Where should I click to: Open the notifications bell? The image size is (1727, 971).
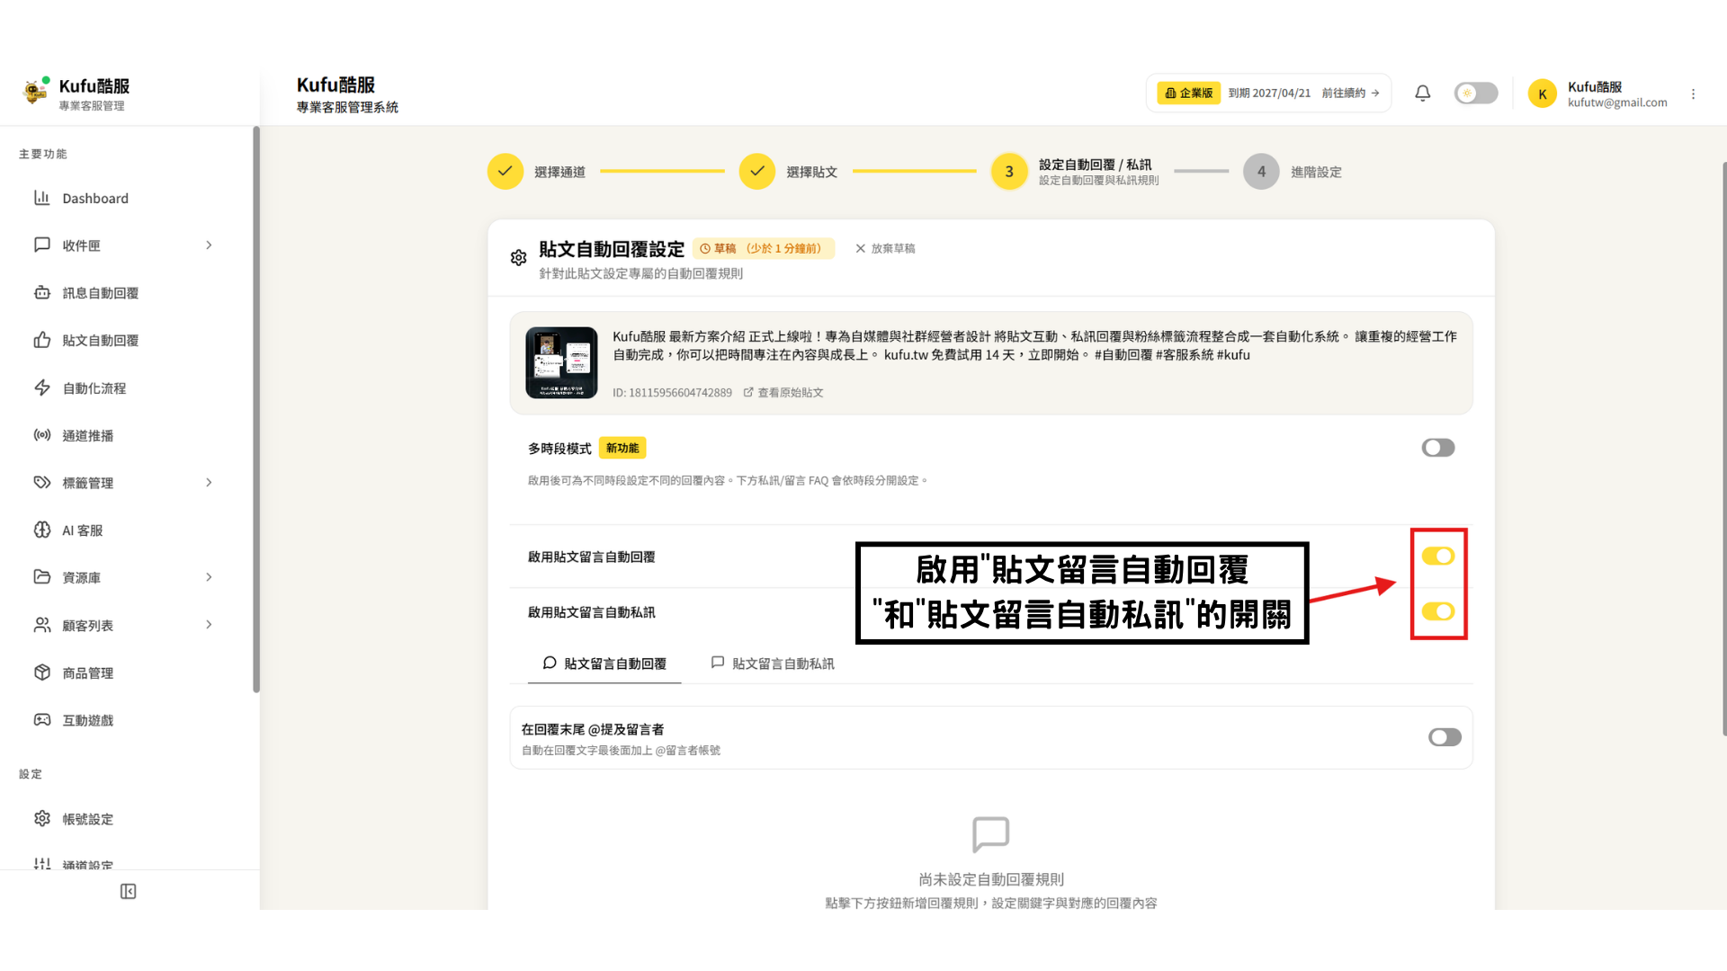[1422, 93]
